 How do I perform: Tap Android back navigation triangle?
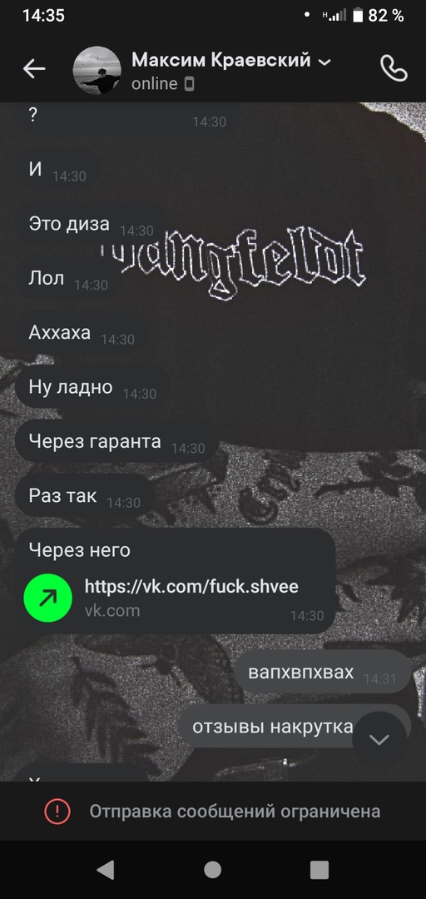click(106, 870)
